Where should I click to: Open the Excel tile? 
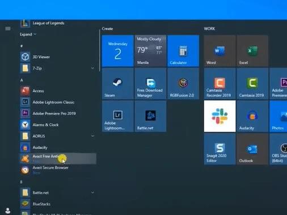pyautogui.click(x=252, y=51)
